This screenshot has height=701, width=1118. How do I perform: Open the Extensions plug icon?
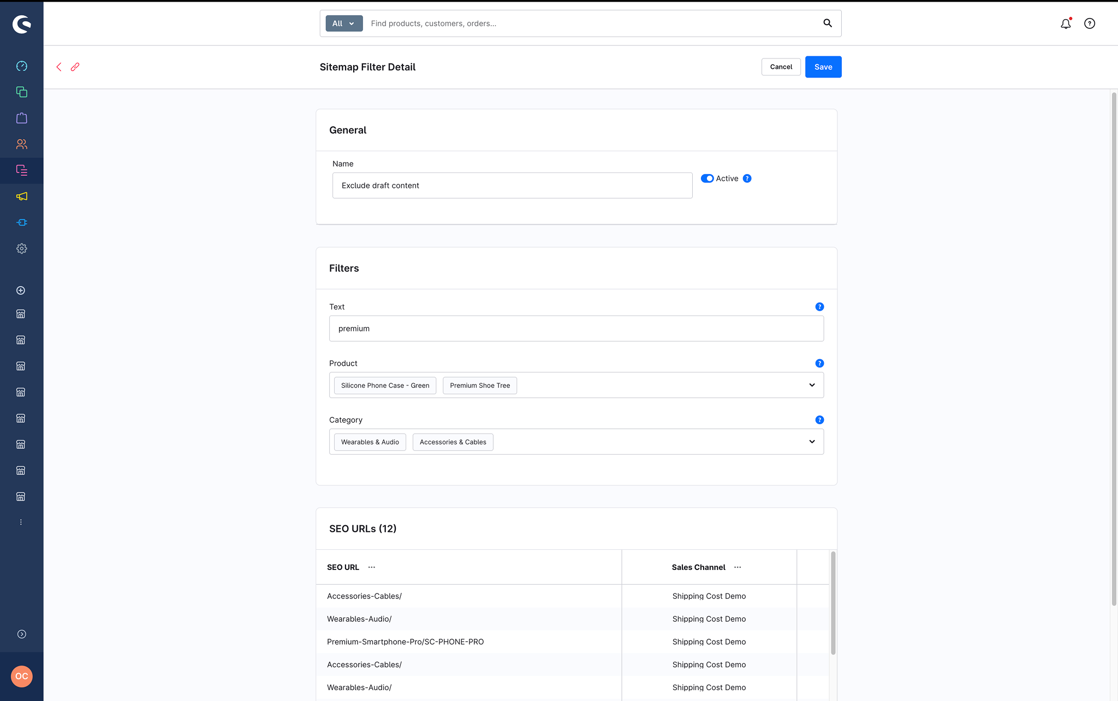click(21, 222)
